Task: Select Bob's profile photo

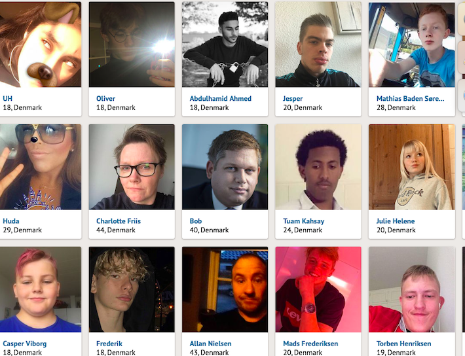Action: pyautogui.click(x=225, y=167)
